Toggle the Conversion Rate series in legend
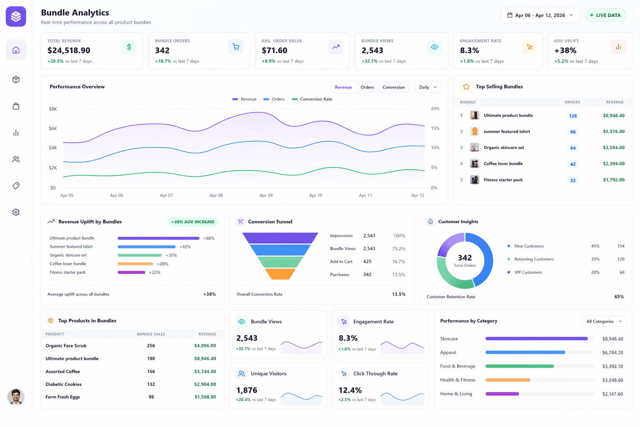 tap(312, 99)
